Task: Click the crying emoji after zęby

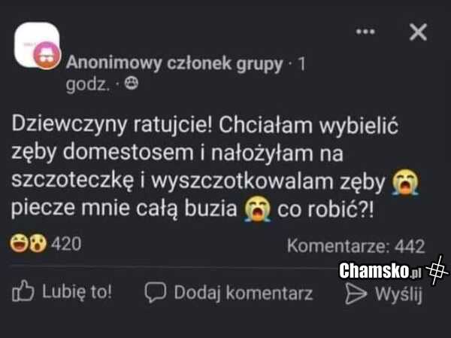Action: tap(406, 182)
